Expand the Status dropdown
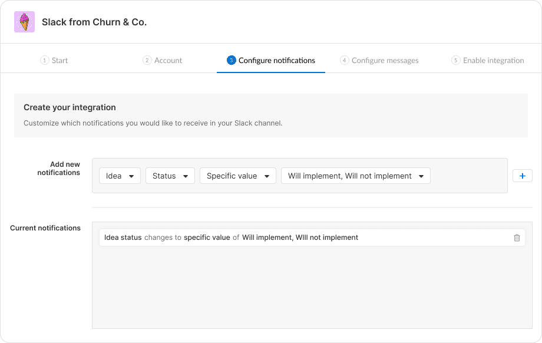The image size is (542, 343). click(x=170, y=176)
